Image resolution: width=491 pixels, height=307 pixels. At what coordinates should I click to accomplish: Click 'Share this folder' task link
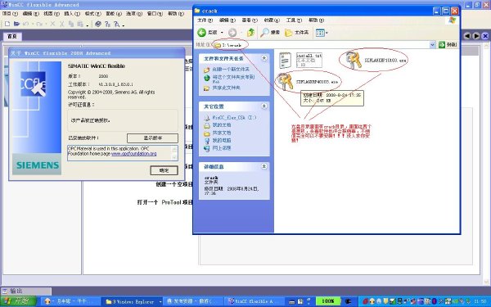pos(226,88)
